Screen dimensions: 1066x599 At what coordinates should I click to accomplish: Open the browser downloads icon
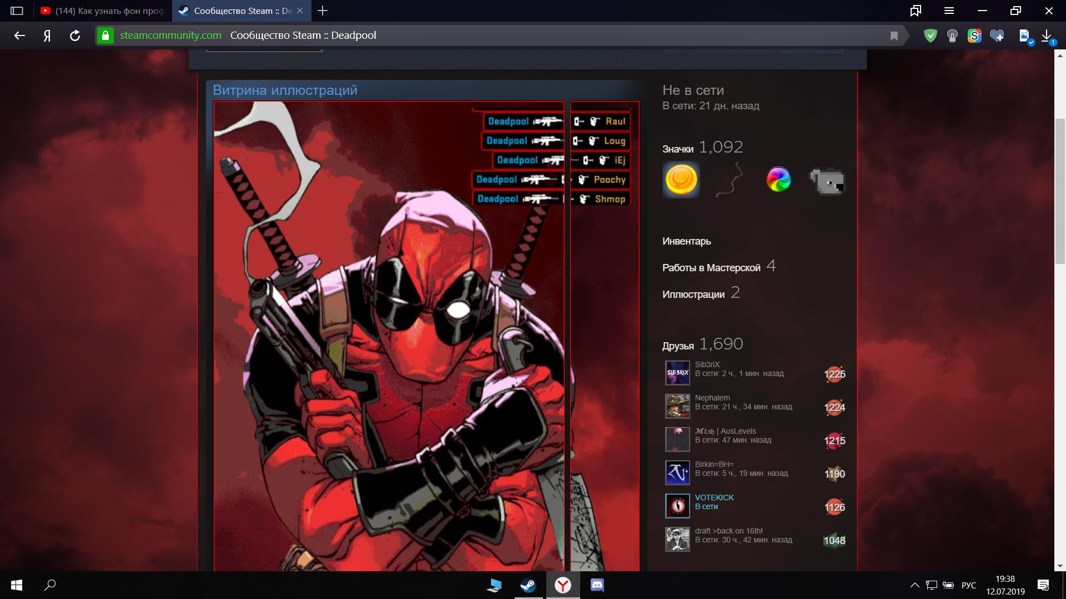pyautogui.click(x=1047, y=36)
